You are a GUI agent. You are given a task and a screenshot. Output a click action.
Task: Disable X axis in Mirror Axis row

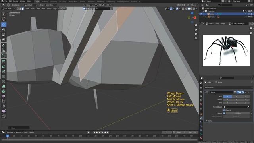coord(227,97)
